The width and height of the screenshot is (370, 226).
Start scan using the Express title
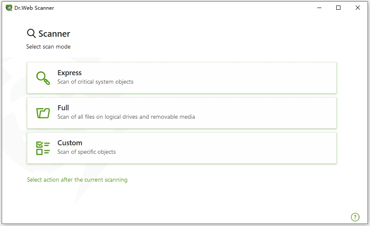click(x=69, y=73)
